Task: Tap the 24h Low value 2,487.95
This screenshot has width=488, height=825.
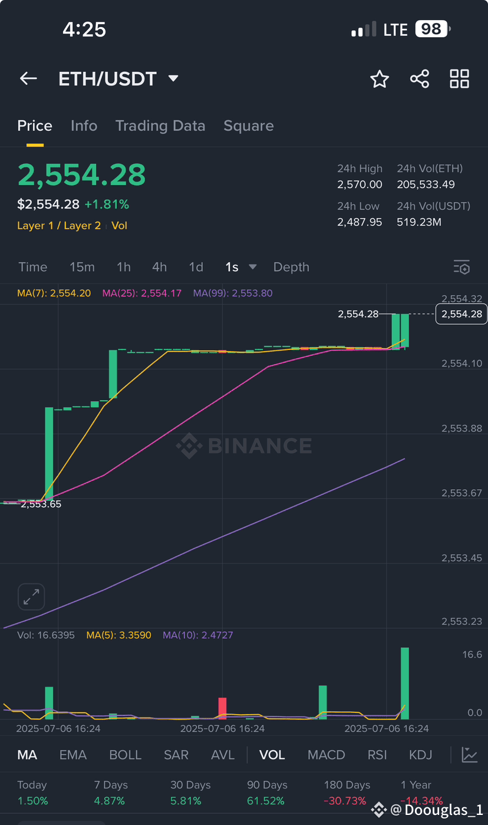Action: (x=360, y=222)
